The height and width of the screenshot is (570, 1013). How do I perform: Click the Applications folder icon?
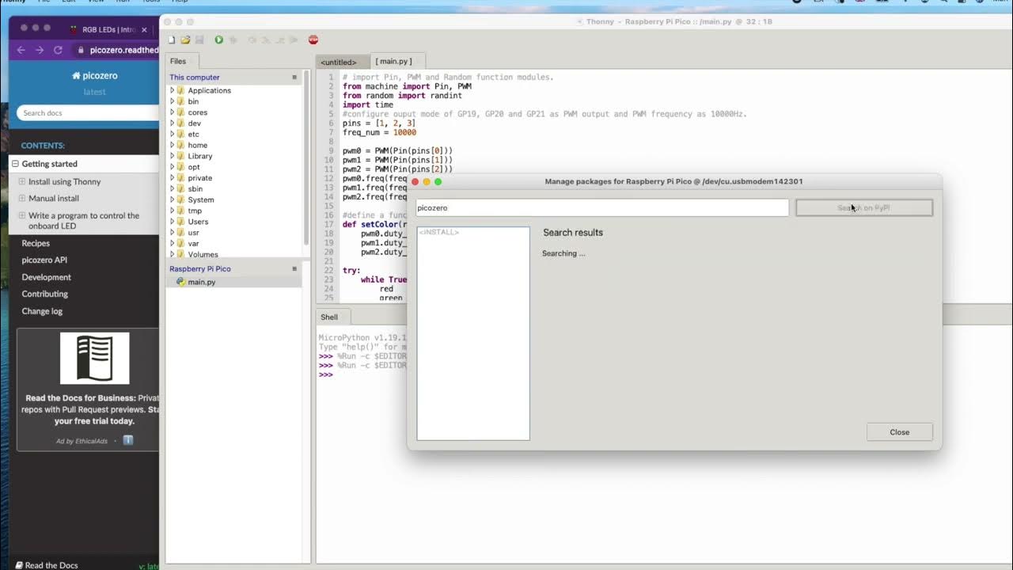click(180, 90)
